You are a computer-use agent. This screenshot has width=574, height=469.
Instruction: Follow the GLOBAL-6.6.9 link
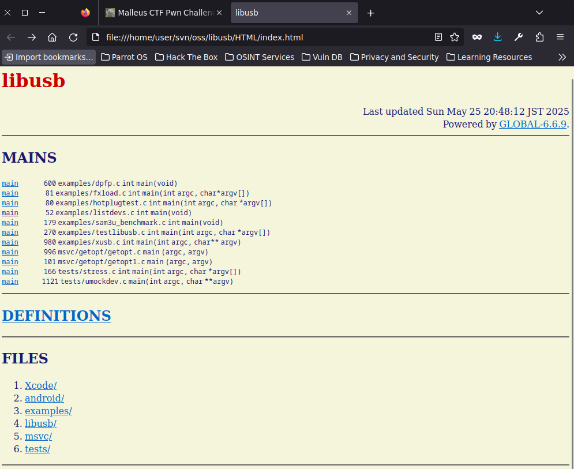(532, 124)
